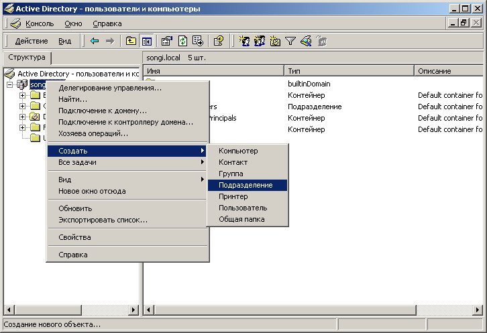Choose Компьютер from the submenu

tap(248, 151)
